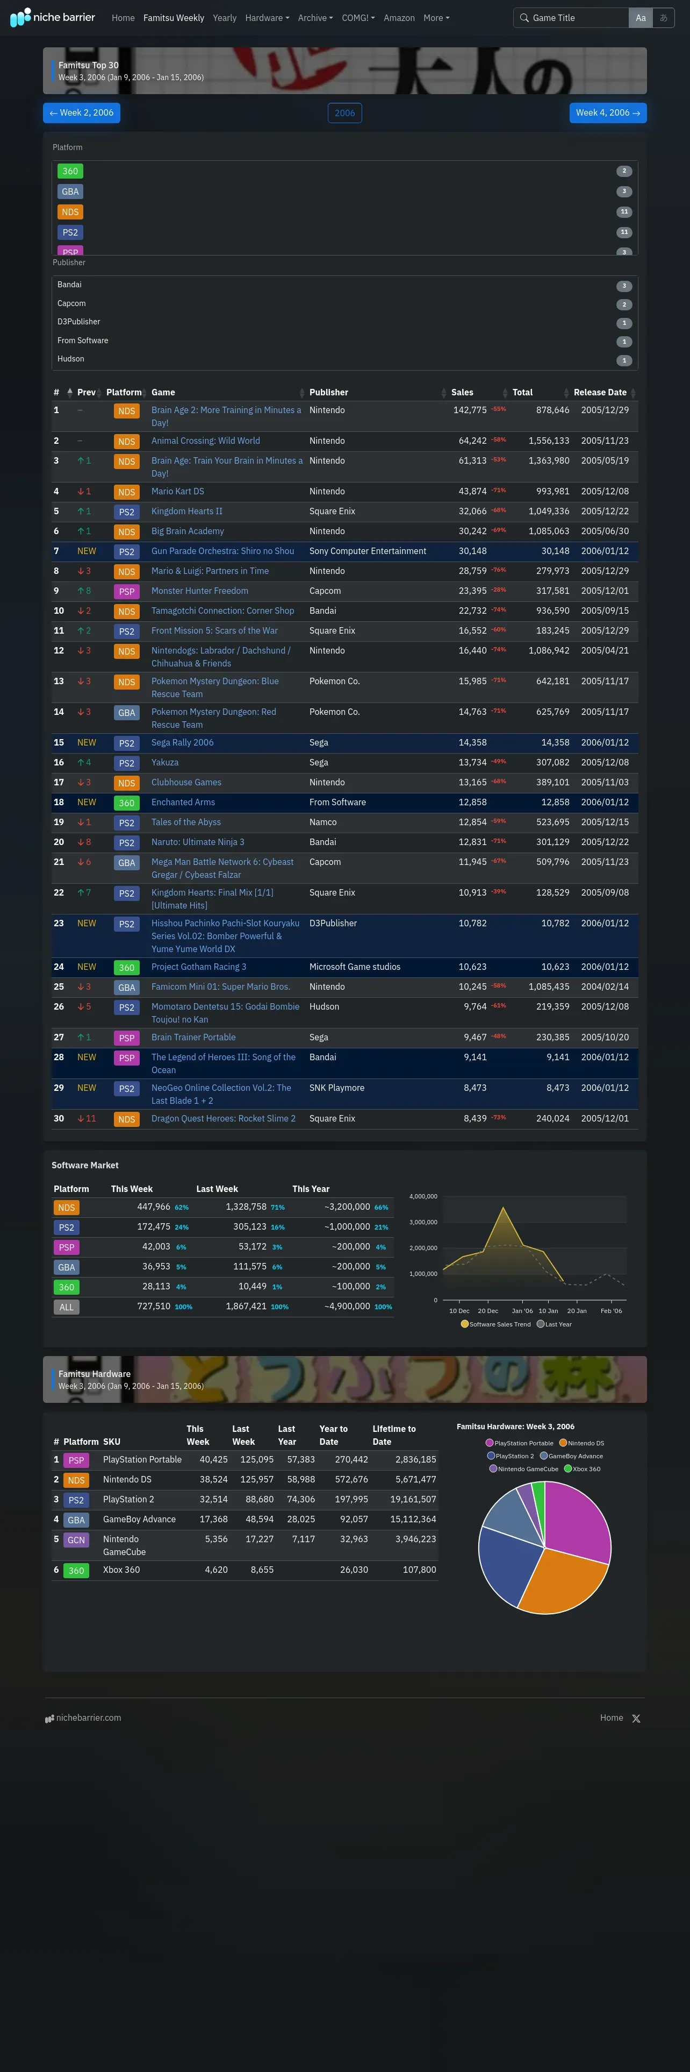Click the NDS badge beside Mario Kart DS
The height and width of the screenshot is (2072, 690).
pos(127,492)
